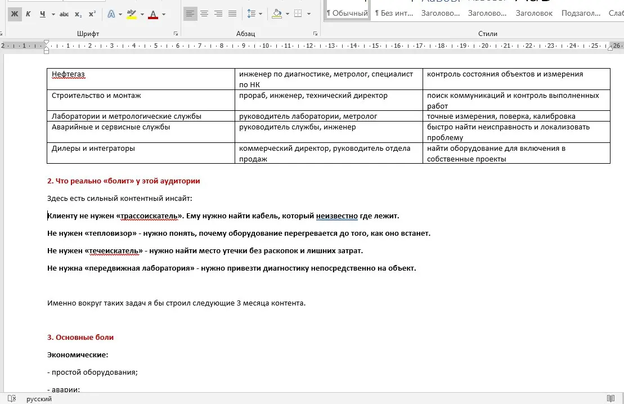Click heading 3. Основные боли
Image resolution: width=624 pixels, height=404 pixels.
[80, 337]
